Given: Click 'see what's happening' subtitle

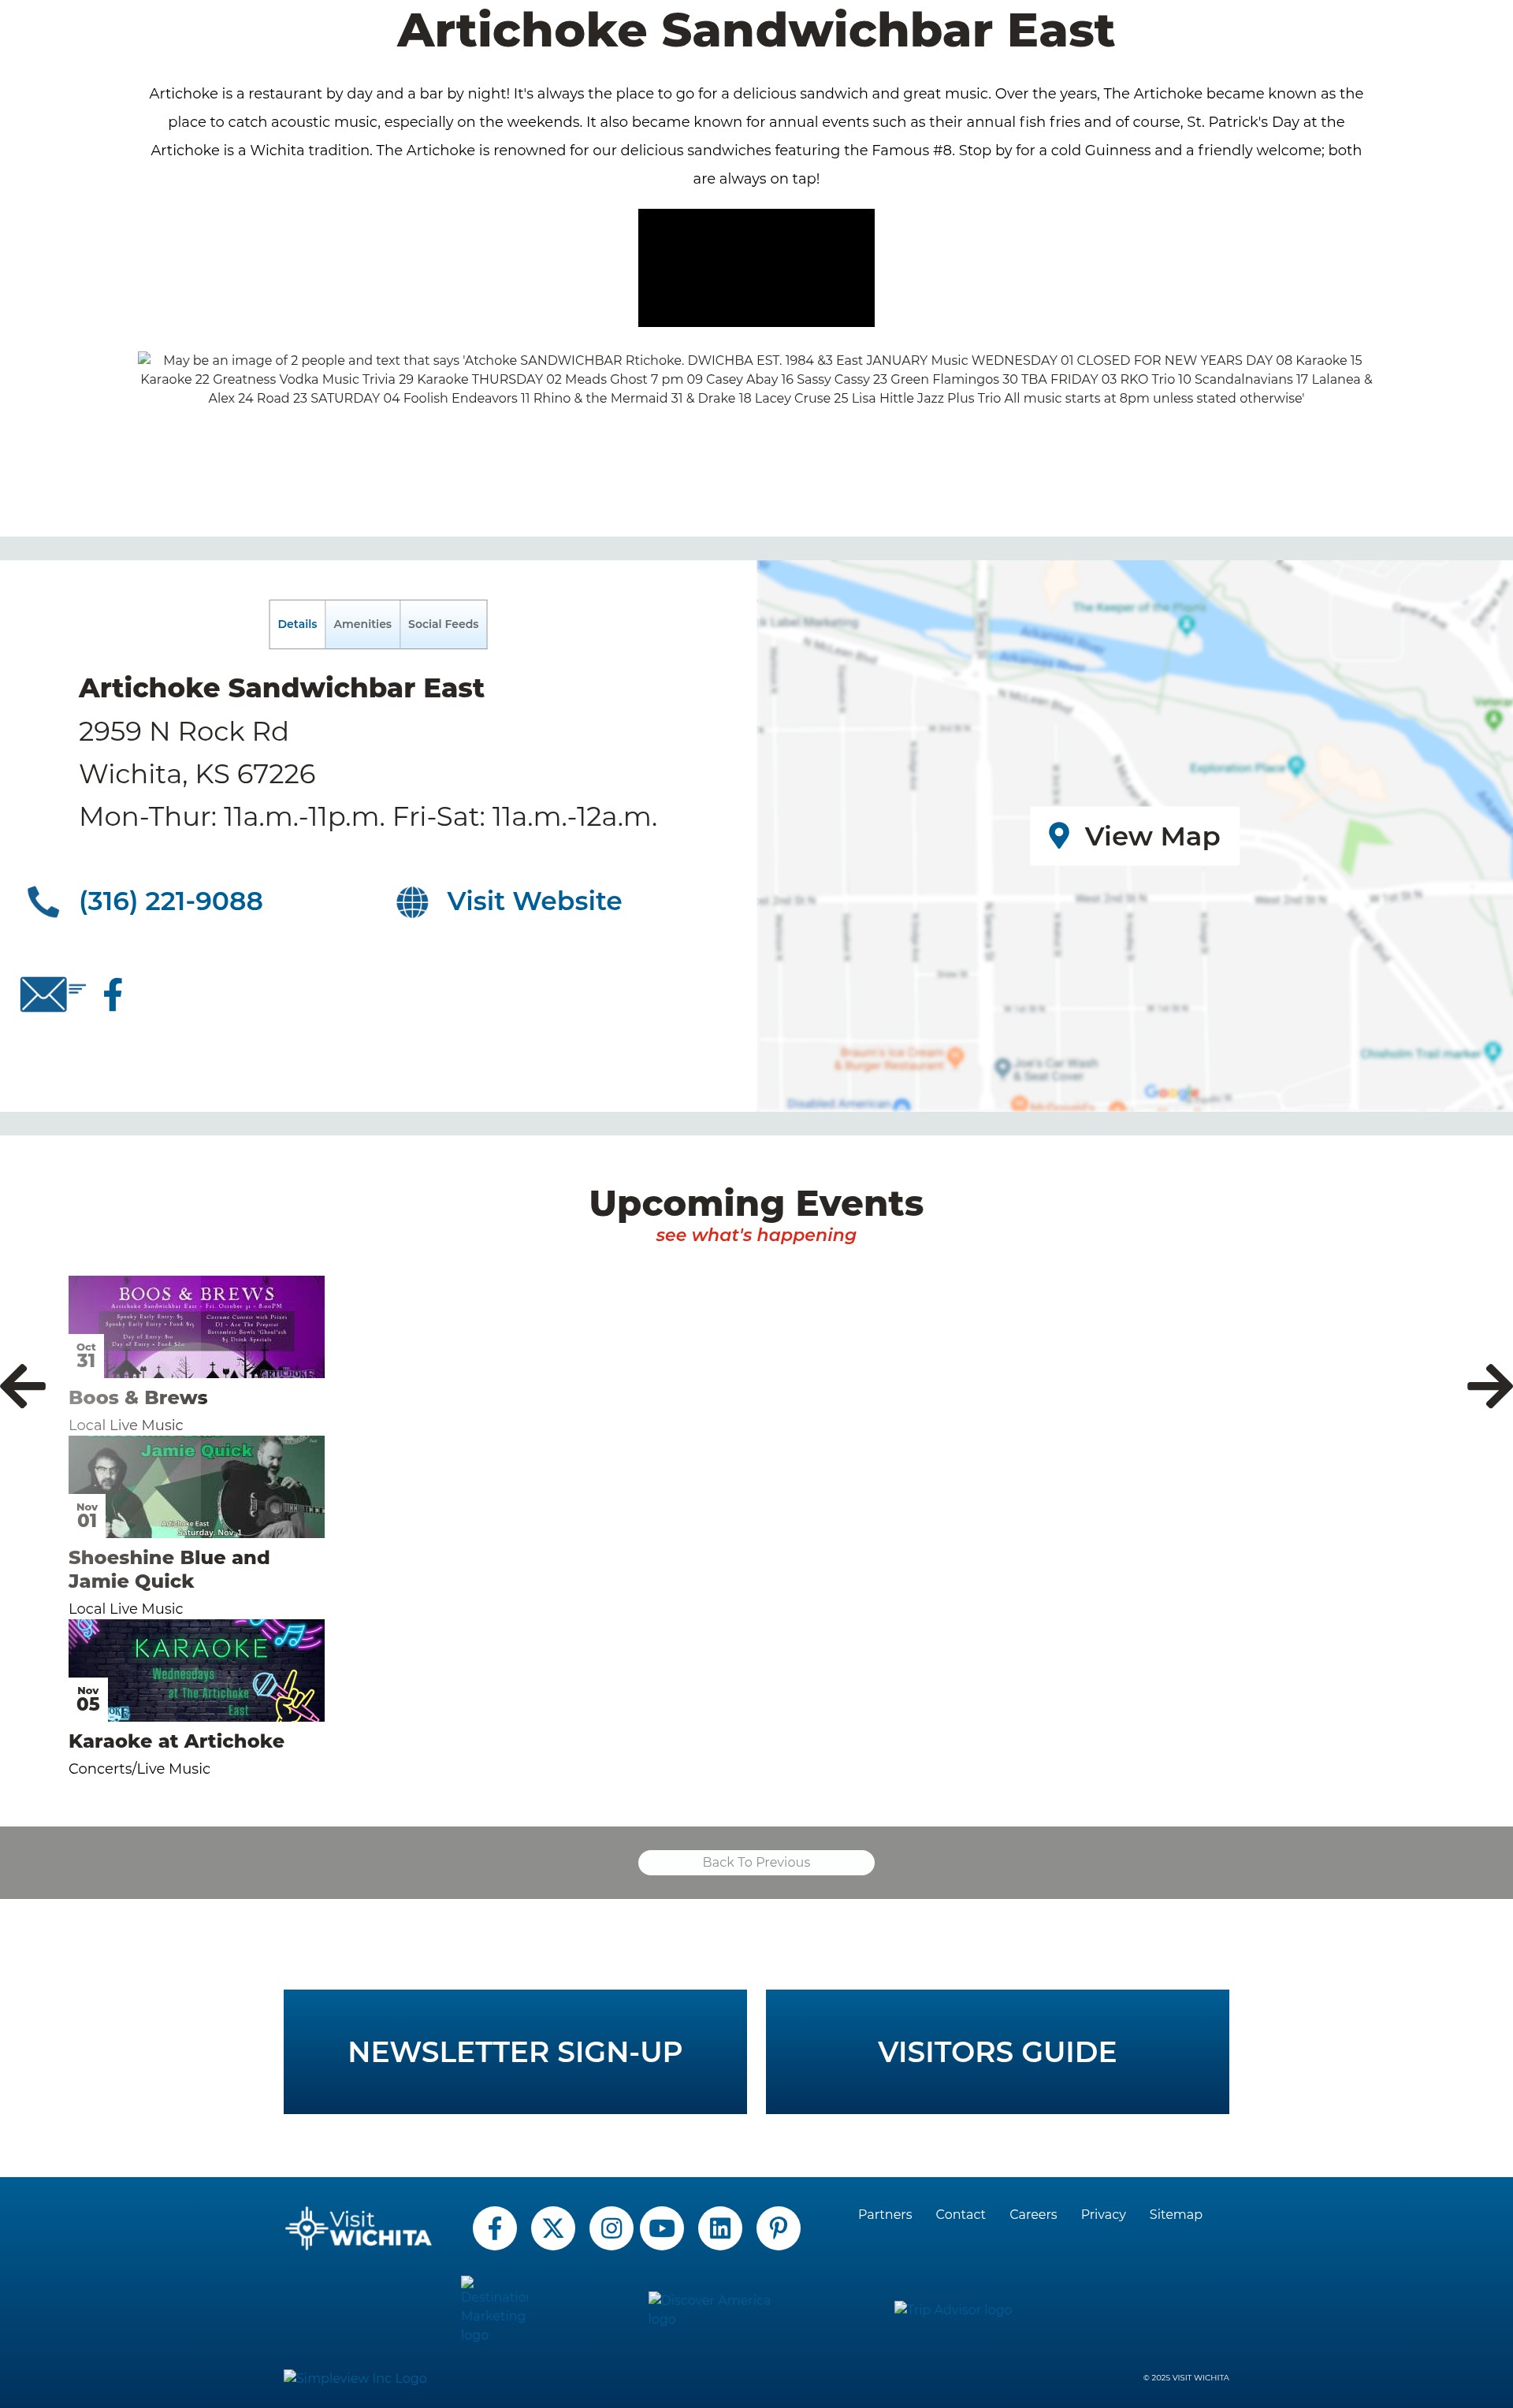Looking at the screenshot, I should click(756, 1235).
